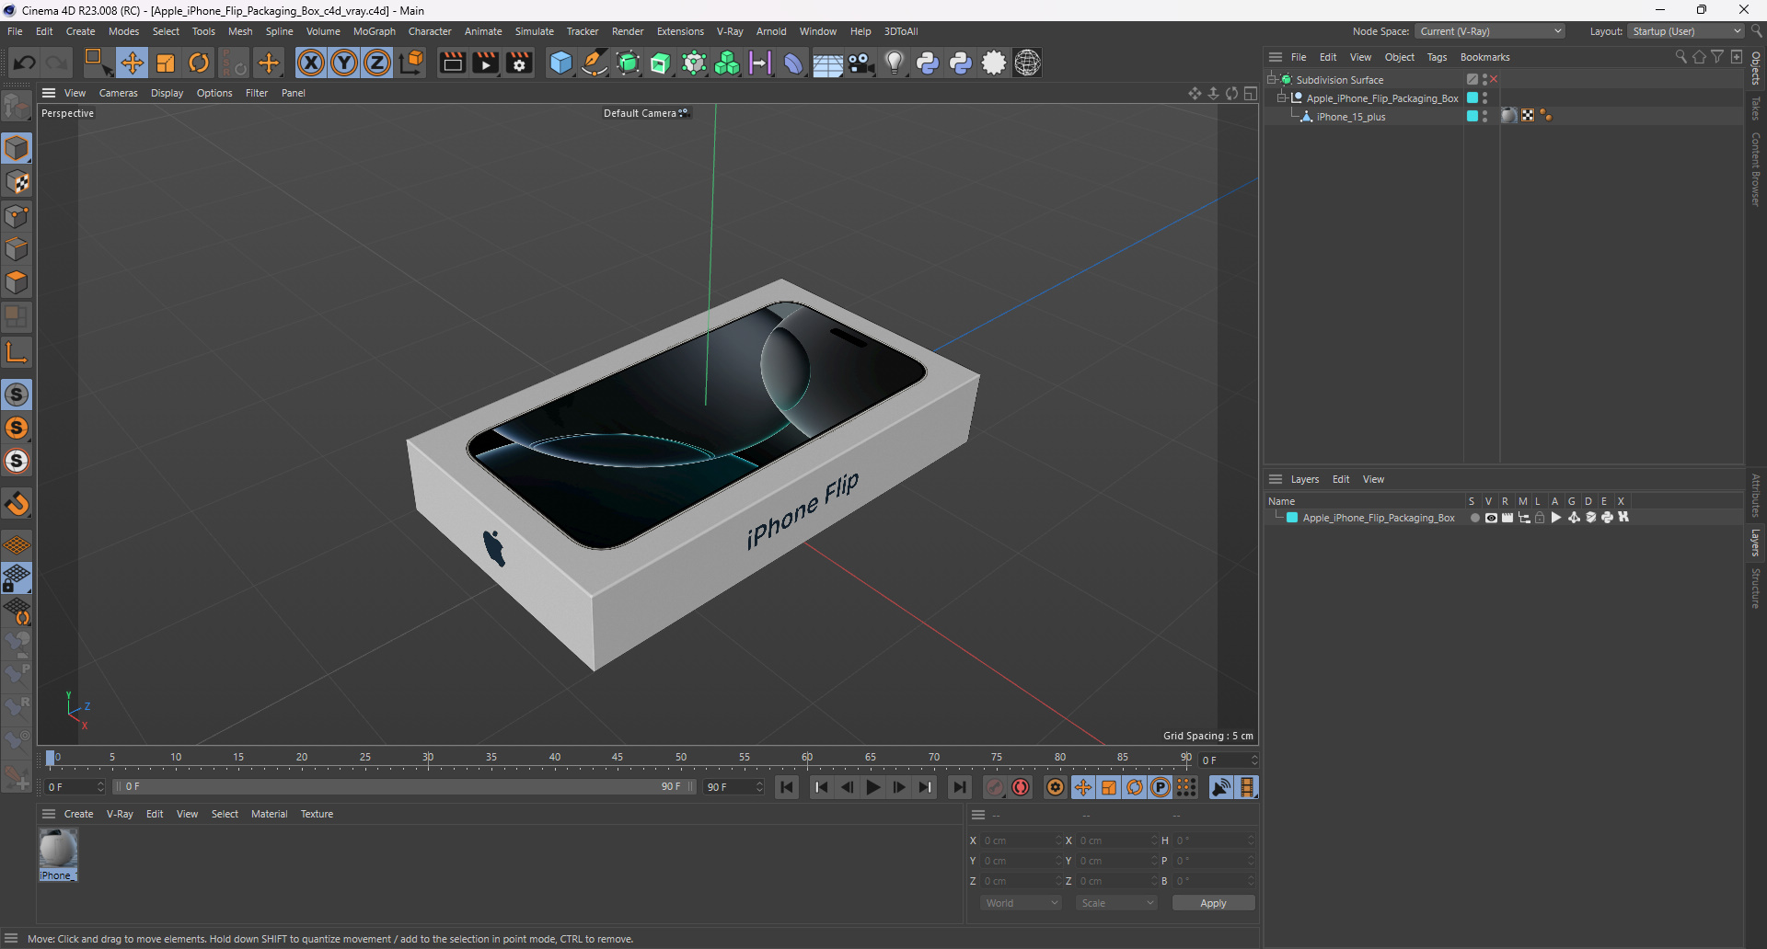Image resolution: width=1767 pixels, height=949 pixels.
Task: Open Object Manager hamburger menu icon
Action: tap(1275, 57)
